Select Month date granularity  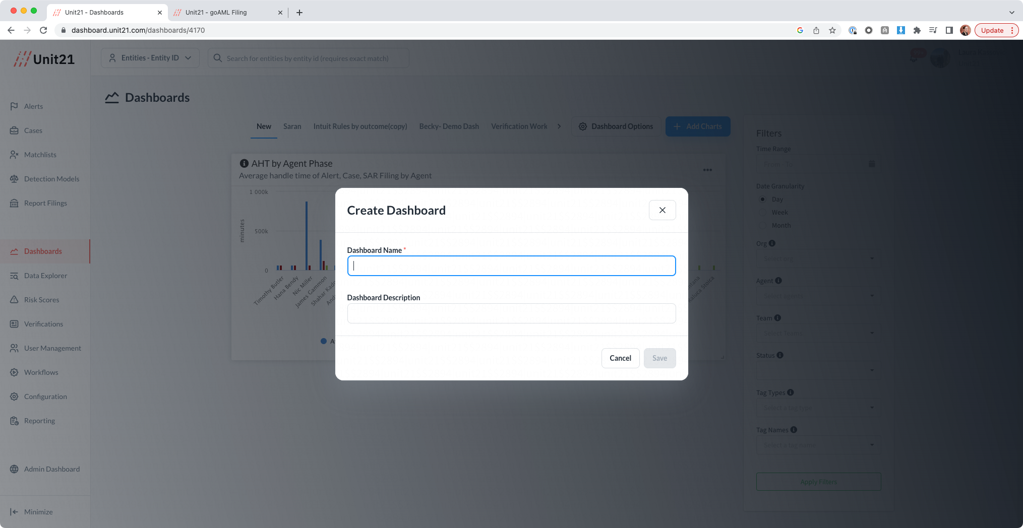762,225
